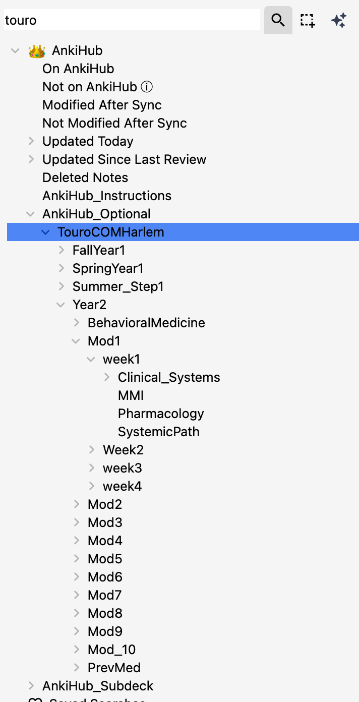Open the Deleted Notes filter
Image resolution: width=359 pixels, height=702 pixels.
(85, 178)
